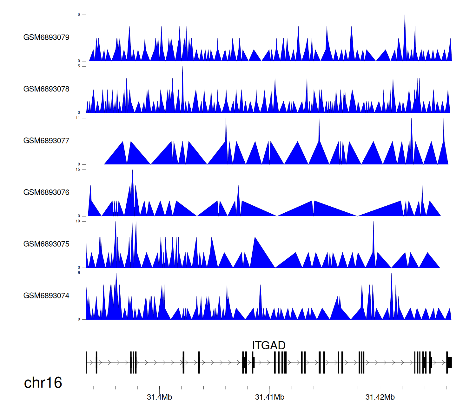Select the GSM6893074 track name
The width and height of the screenshot is (476, 419).
pos(46,296)
